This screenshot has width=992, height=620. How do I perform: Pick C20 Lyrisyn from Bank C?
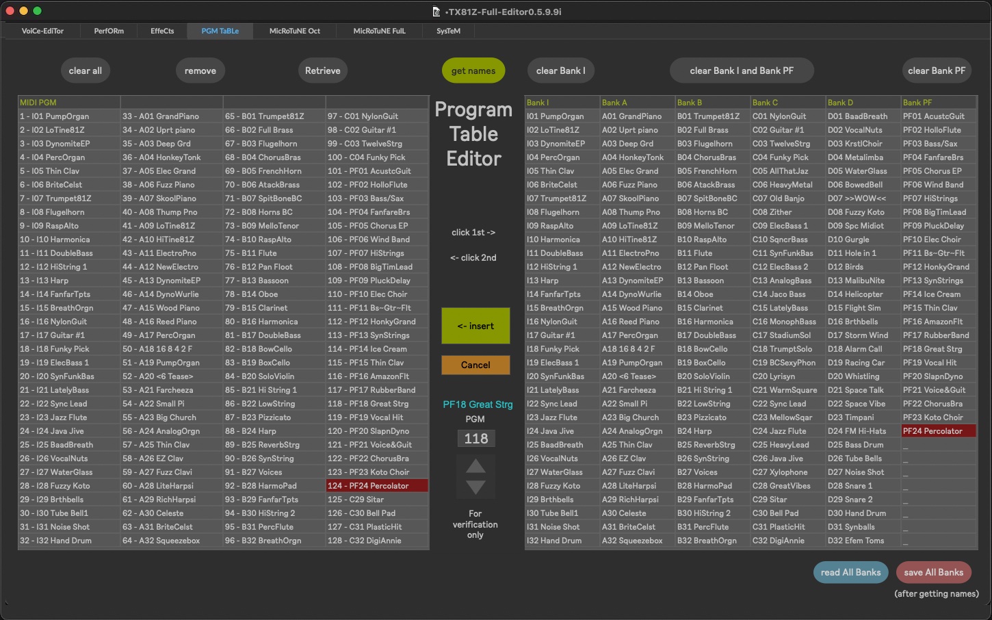pyautogui.click(x=787, y=376)
